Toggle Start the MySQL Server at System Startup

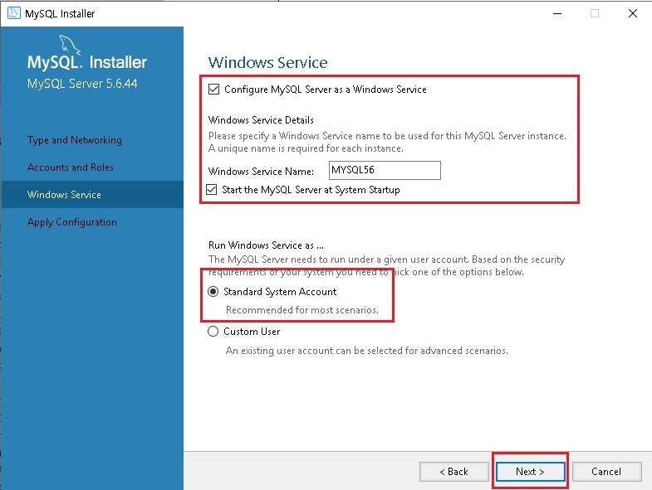point(212,190)
